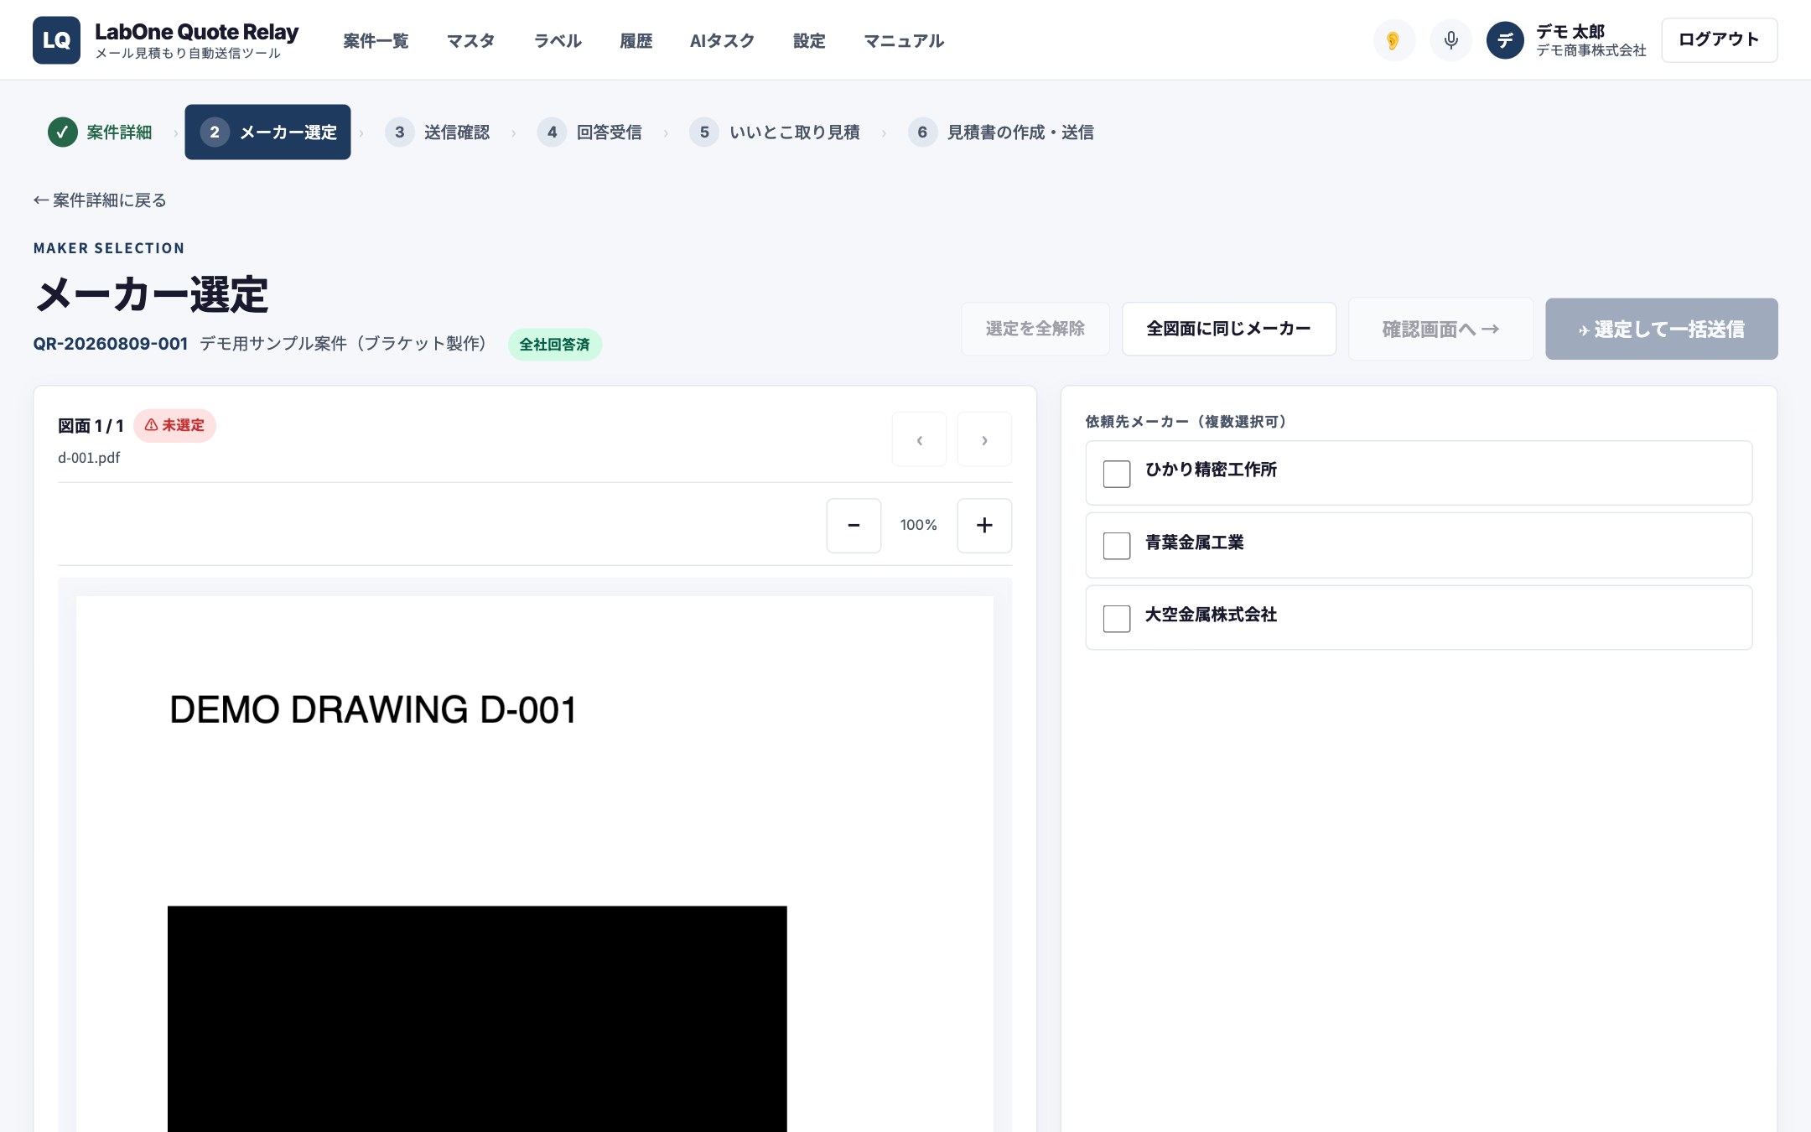Open the 設定 menu
This screenshot has width=1811, height=1132.
point(809,41)
